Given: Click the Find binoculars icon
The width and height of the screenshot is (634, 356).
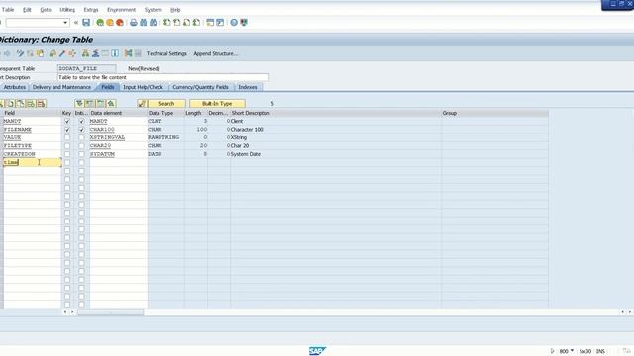Looking at the screenshot, I should click(x=143, y=23).
